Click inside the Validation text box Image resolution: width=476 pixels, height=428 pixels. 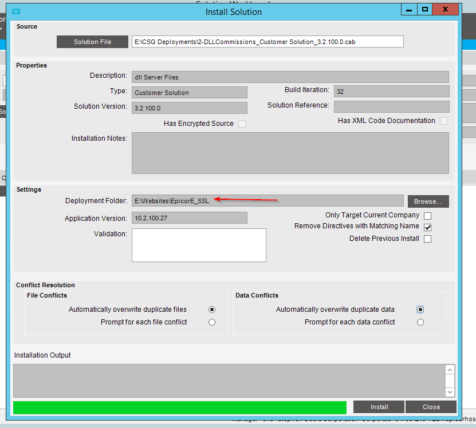click(x=199, y=245)
